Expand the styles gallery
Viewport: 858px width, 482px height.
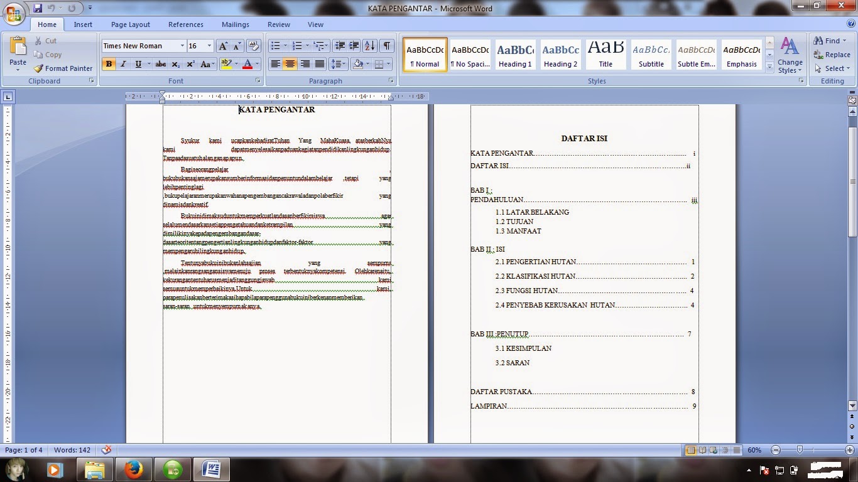[769, 66]
